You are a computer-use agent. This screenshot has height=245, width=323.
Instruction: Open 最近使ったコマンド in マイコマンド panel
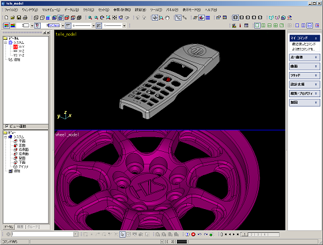click(304, 44)
